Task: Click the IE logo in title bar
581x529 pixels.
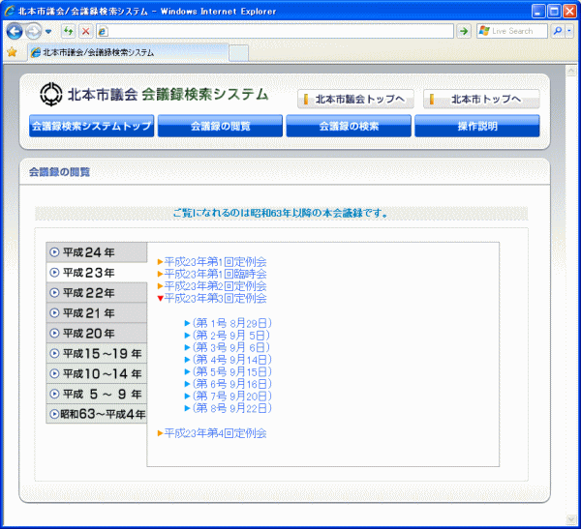Action: click(10, 11)
